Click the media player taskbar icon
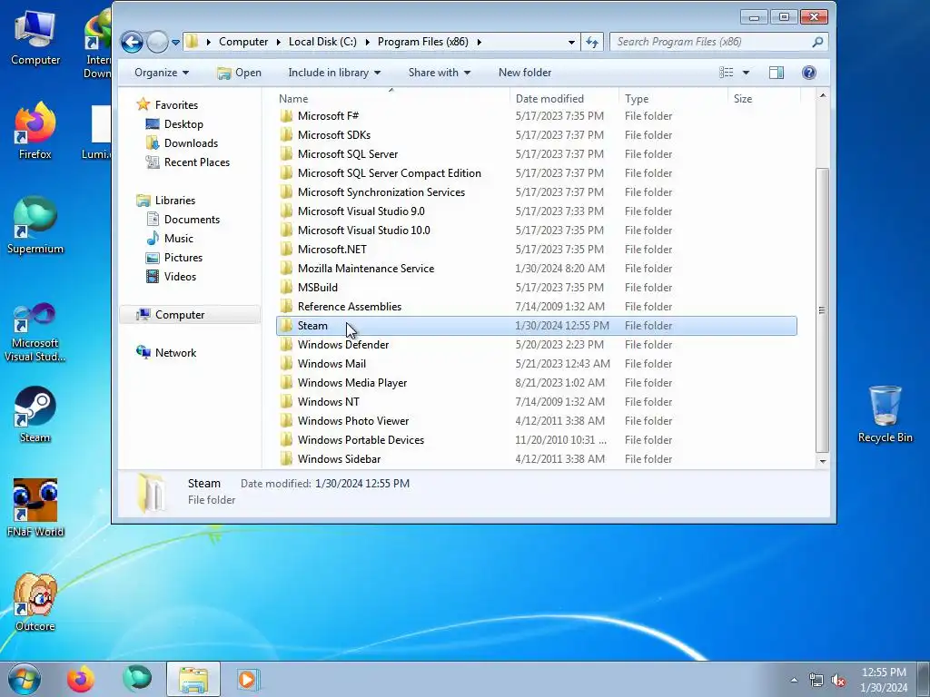930x697 pixels. (248, 679)
